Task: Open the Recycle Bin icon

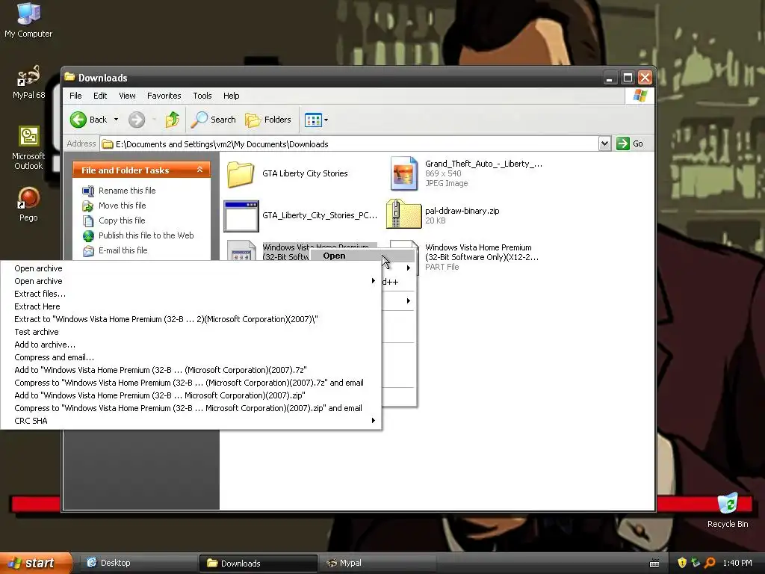Action: click(728, 510)
